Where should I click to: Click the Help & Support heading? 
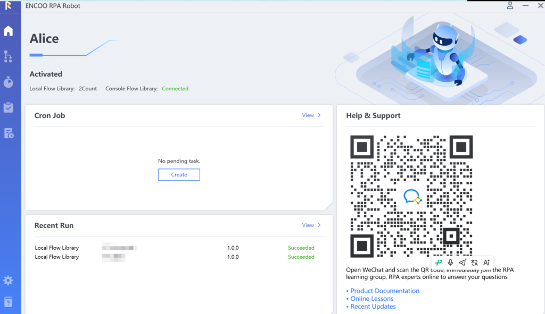pyautogui.click(x=373, y=115)
